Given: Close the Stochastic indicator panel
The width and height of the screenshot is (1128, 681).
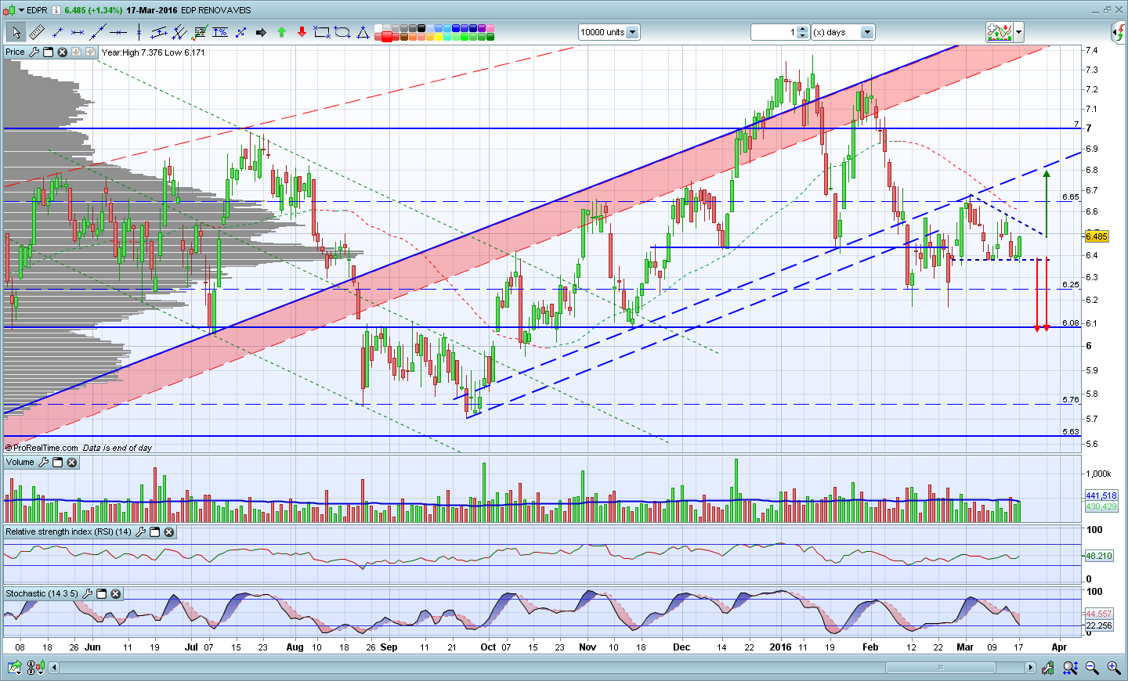Looking at the screenshot, I should [x=116, y=594].
